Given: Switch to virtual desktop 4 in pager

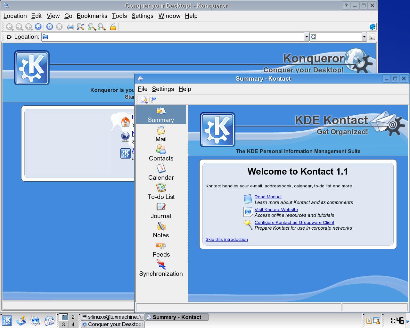Looking at the screenshot, I should tap(73, 324).
